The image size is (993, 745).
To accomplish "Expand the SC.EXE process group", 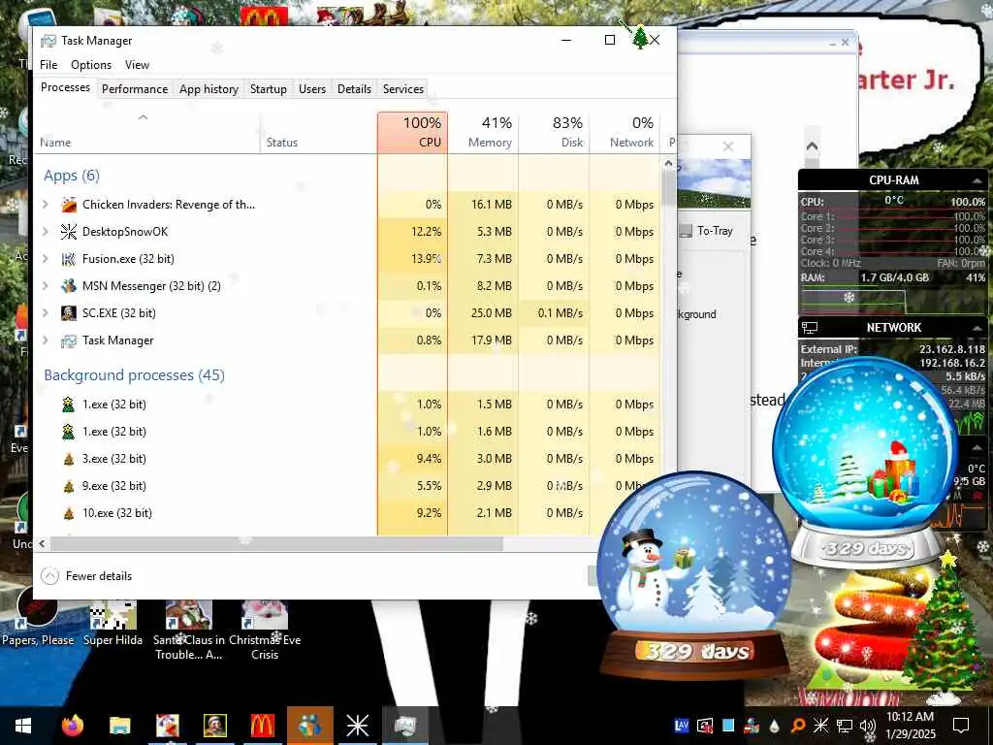I will click(x=46, y=313).
